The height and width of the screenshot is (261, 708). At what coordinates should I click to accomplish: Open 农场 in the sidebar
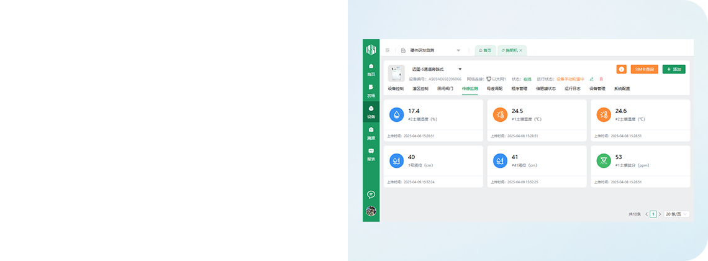(371, 91)
